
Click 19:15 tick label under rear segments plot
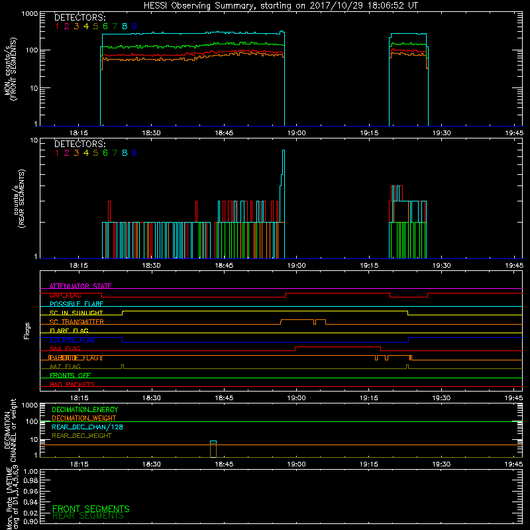(369, 266)
